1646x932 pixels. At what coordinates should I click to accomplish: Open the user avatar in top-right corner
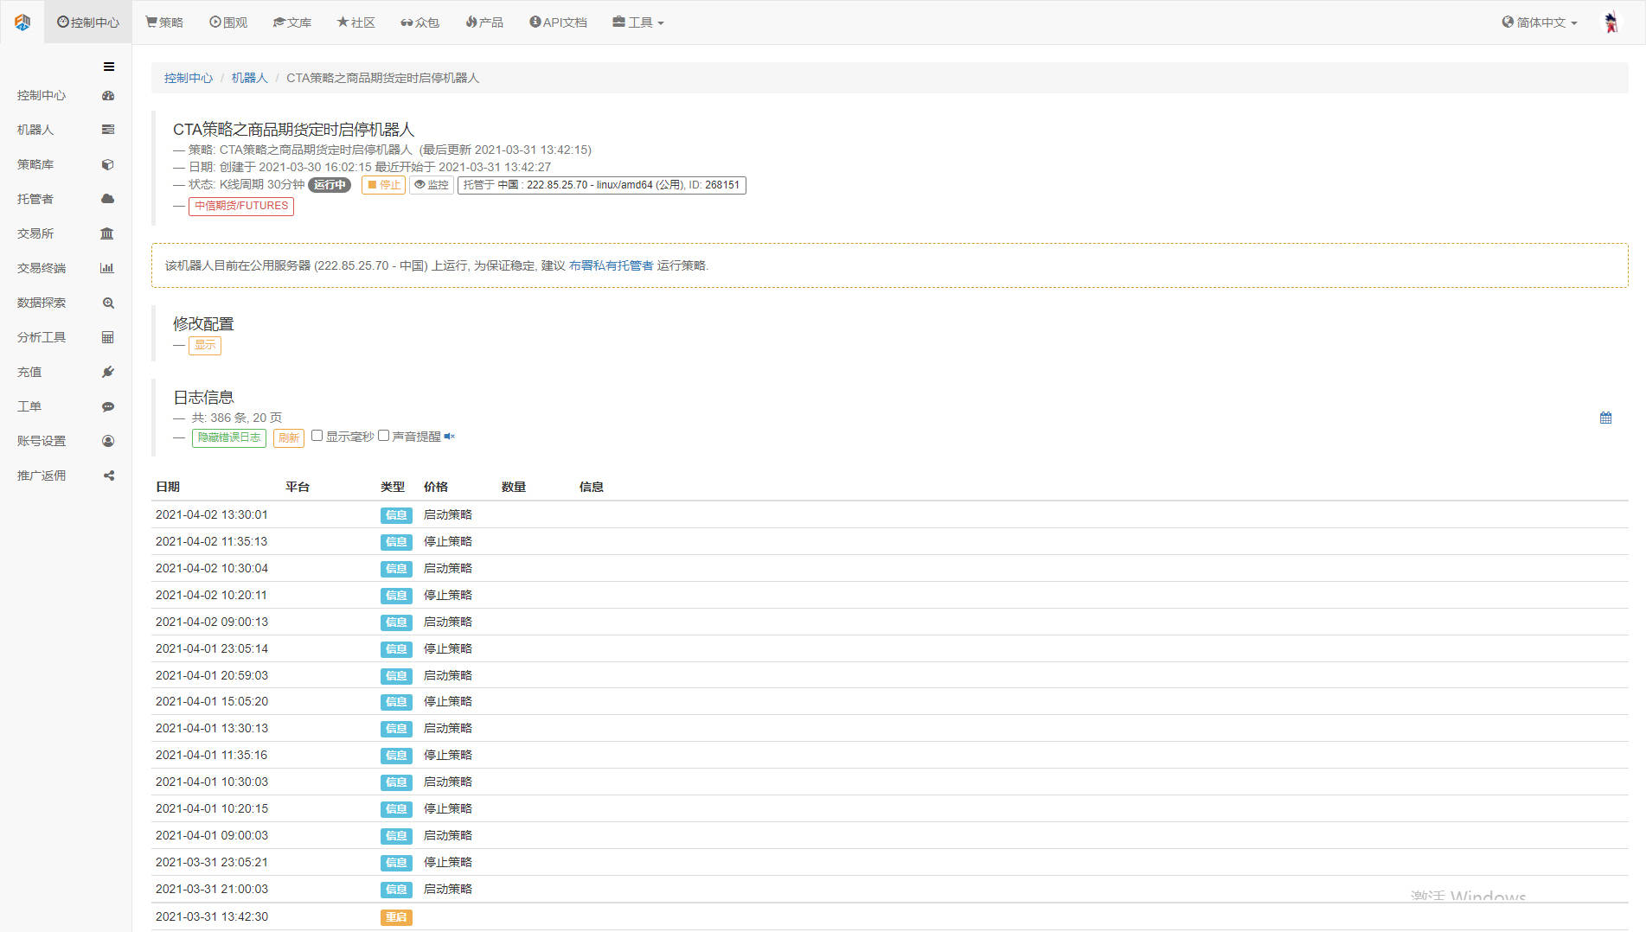(1611, 22)
